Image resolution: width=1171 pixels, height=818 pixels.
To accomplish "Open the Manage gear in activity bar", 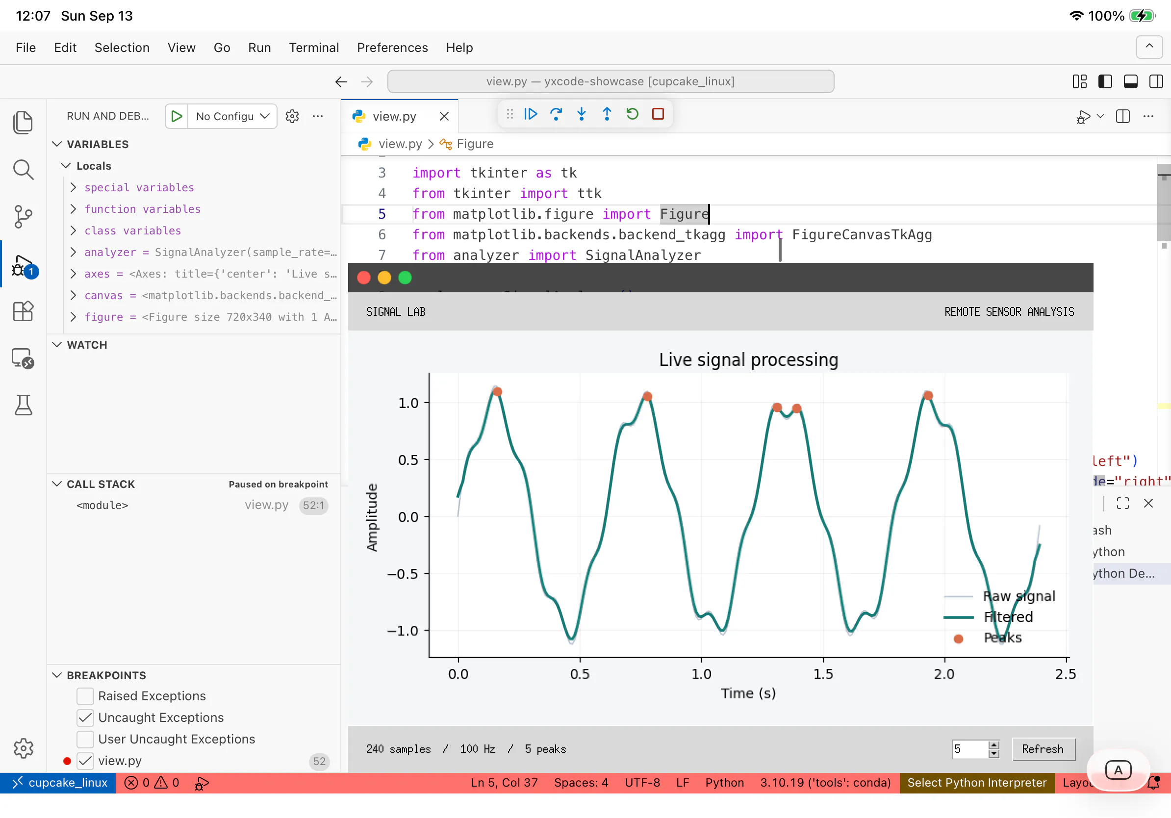I will pos(23,748).
